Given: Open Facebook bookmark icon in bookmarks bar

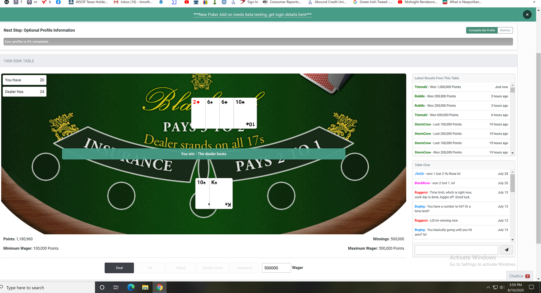Looking at the screenshot, I should (58, 2).
